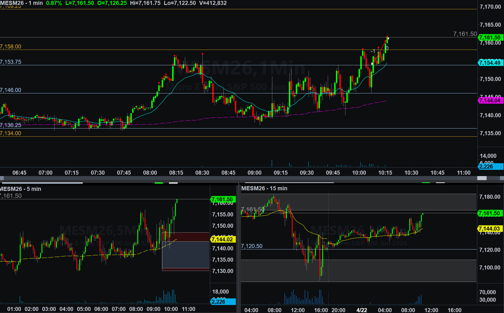
Task: Click the green 7,161.50 last-price tag on 1-min chart
Action: [490, 37]
